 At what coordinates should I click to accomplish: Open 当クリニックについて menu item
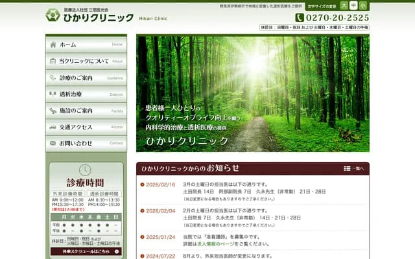point(86,61)
